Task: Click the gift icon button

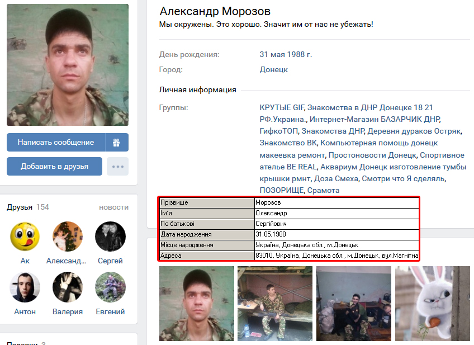Action: point(117,142)
